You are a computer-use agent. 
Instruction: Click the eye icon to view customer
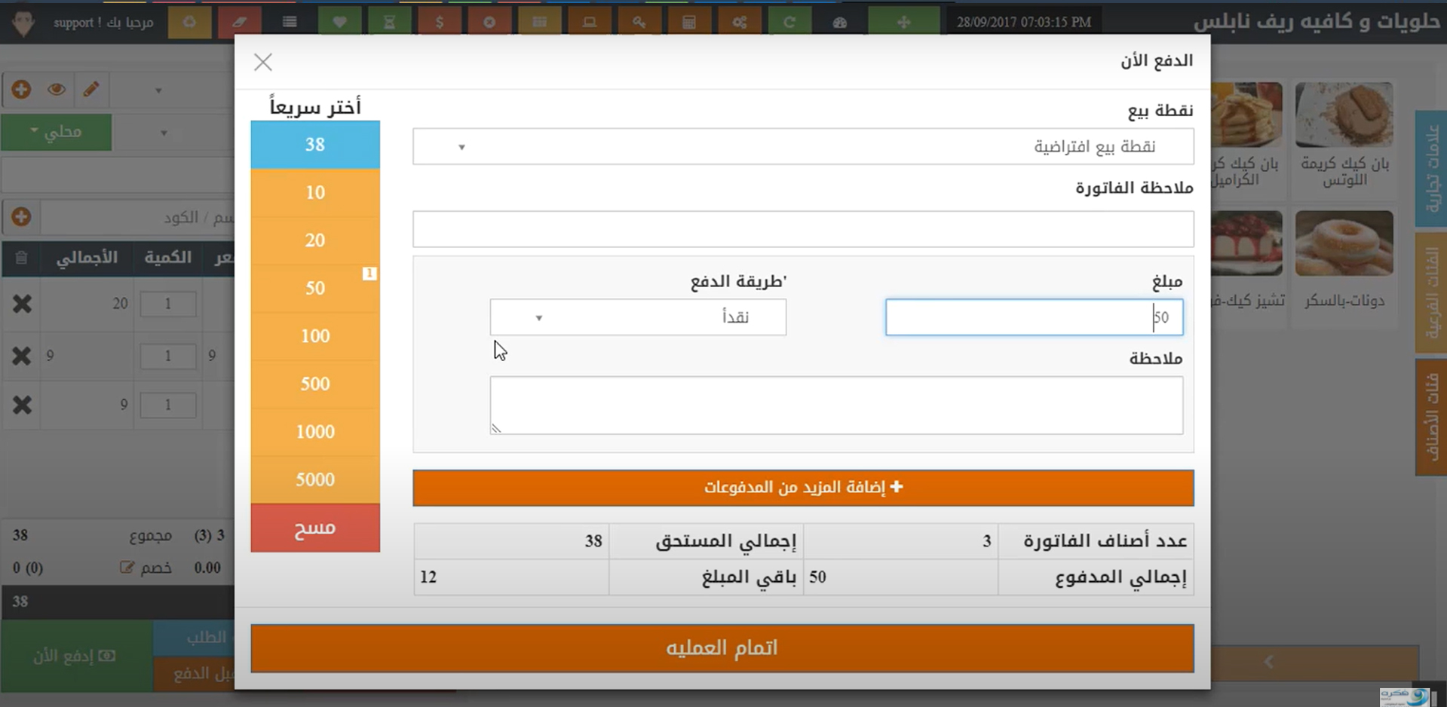click(x=57, y=90)
